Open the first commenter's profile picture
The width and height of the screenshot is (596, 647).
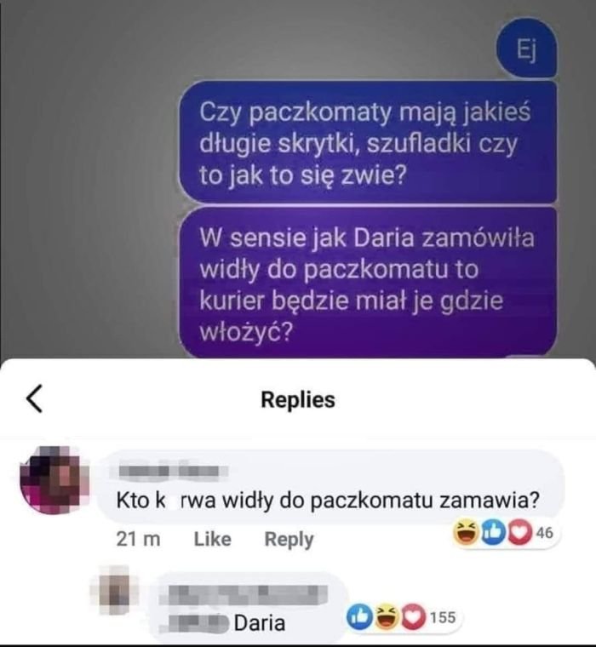54,479
